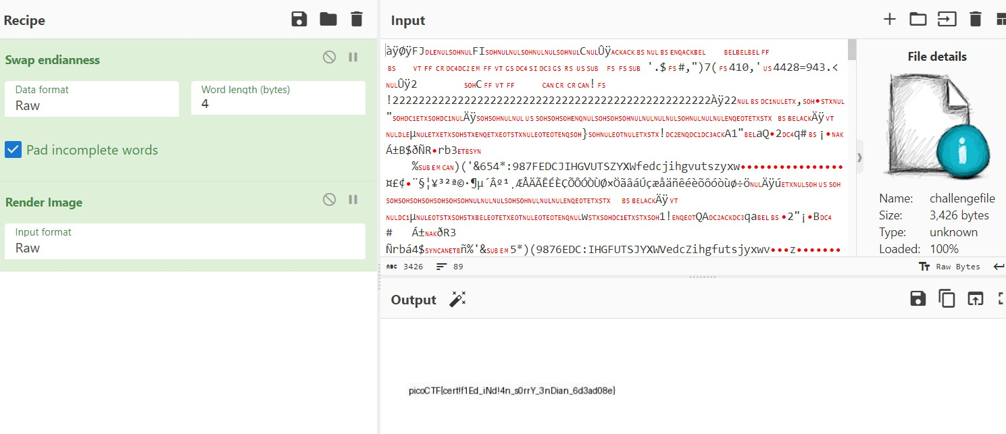Clear the input with the trash icon

975,20
